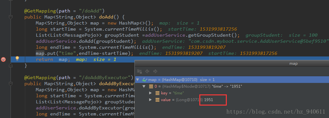
Task: Click the tree-view icon in the map popup toolbar
Action: (x=139, y=71)
